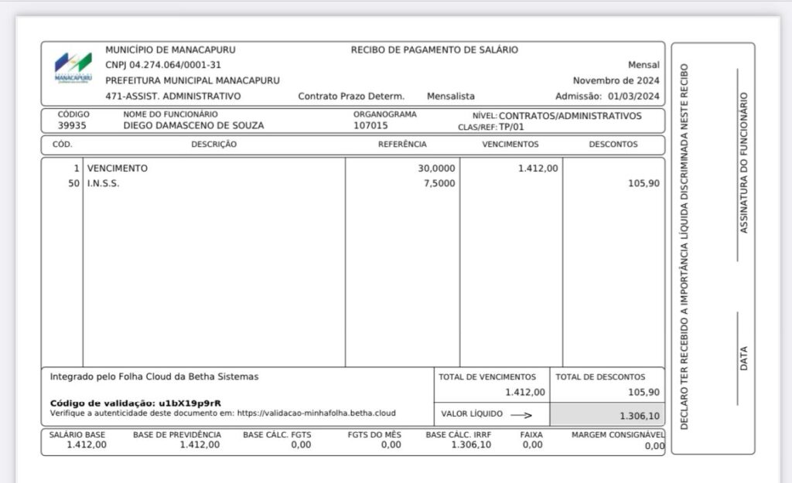Select the validation code u1bX19p9rR
Screen dimensions: 792x483
point(189,403)
